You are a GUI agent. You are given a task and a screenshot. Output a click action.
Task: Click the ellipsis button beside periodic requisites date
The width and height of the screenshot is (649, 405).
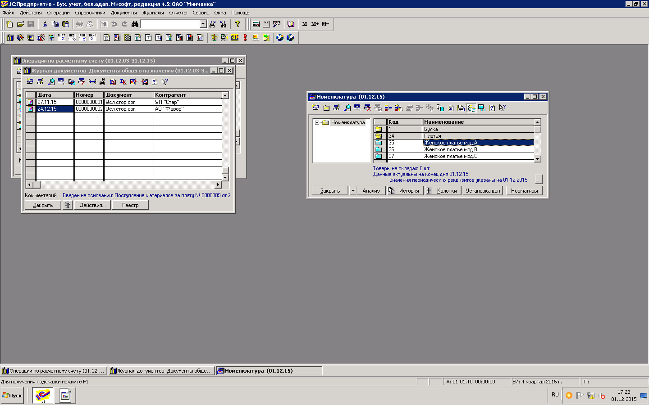coord(539,179)
